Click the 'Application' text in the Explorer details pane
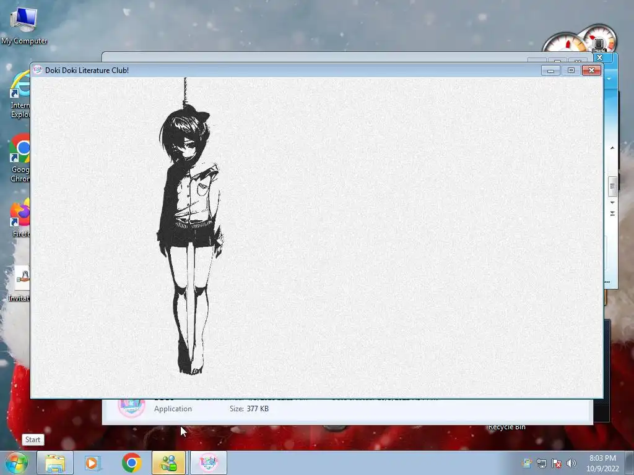The image size is (634, 475). [173, 409]
